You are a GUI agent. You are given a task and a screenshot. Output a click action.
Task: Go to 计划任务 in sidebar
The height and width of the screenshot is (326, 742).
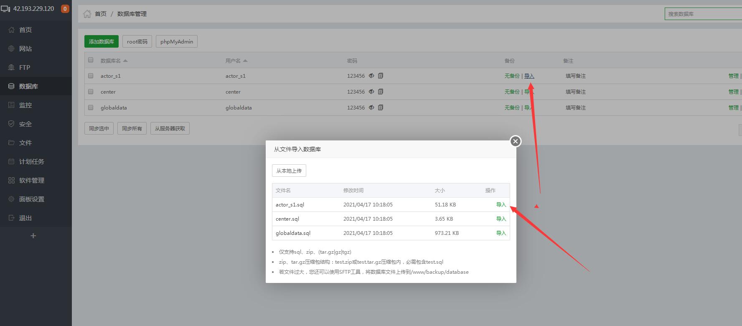(x=31, y=162)
